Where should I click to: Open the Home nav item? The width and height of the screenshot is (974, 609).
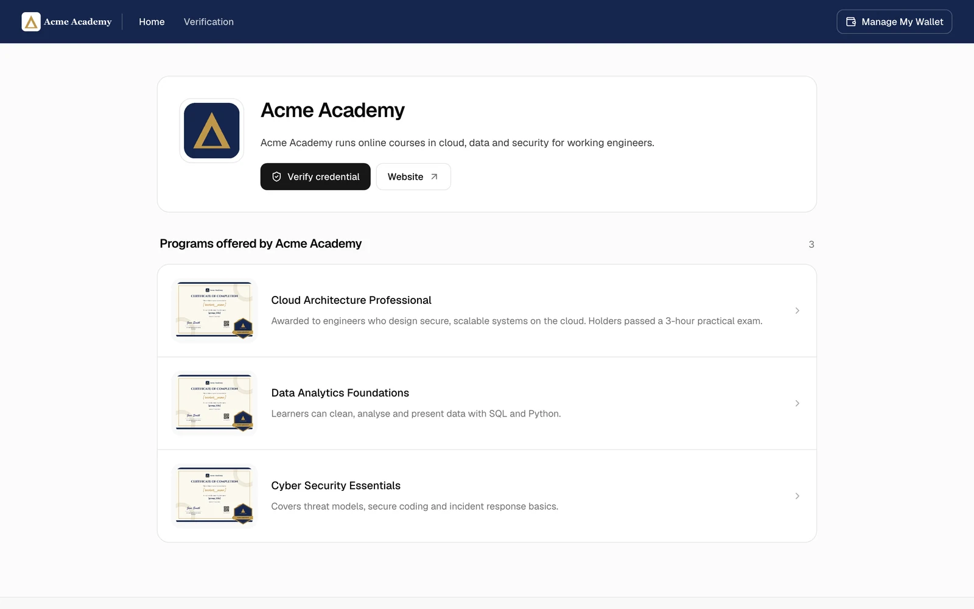152,22
